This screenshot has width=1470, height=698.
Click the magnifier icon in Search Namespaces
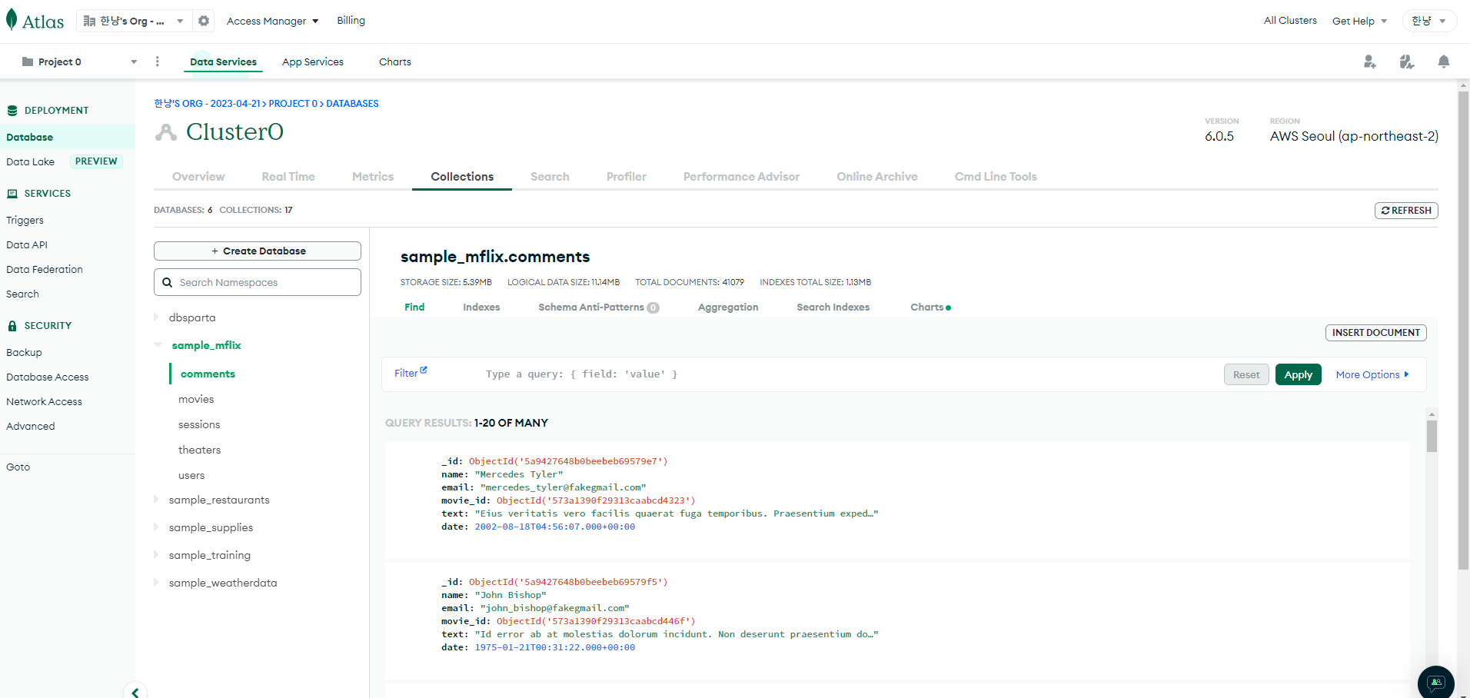click(x=168, y=282)
